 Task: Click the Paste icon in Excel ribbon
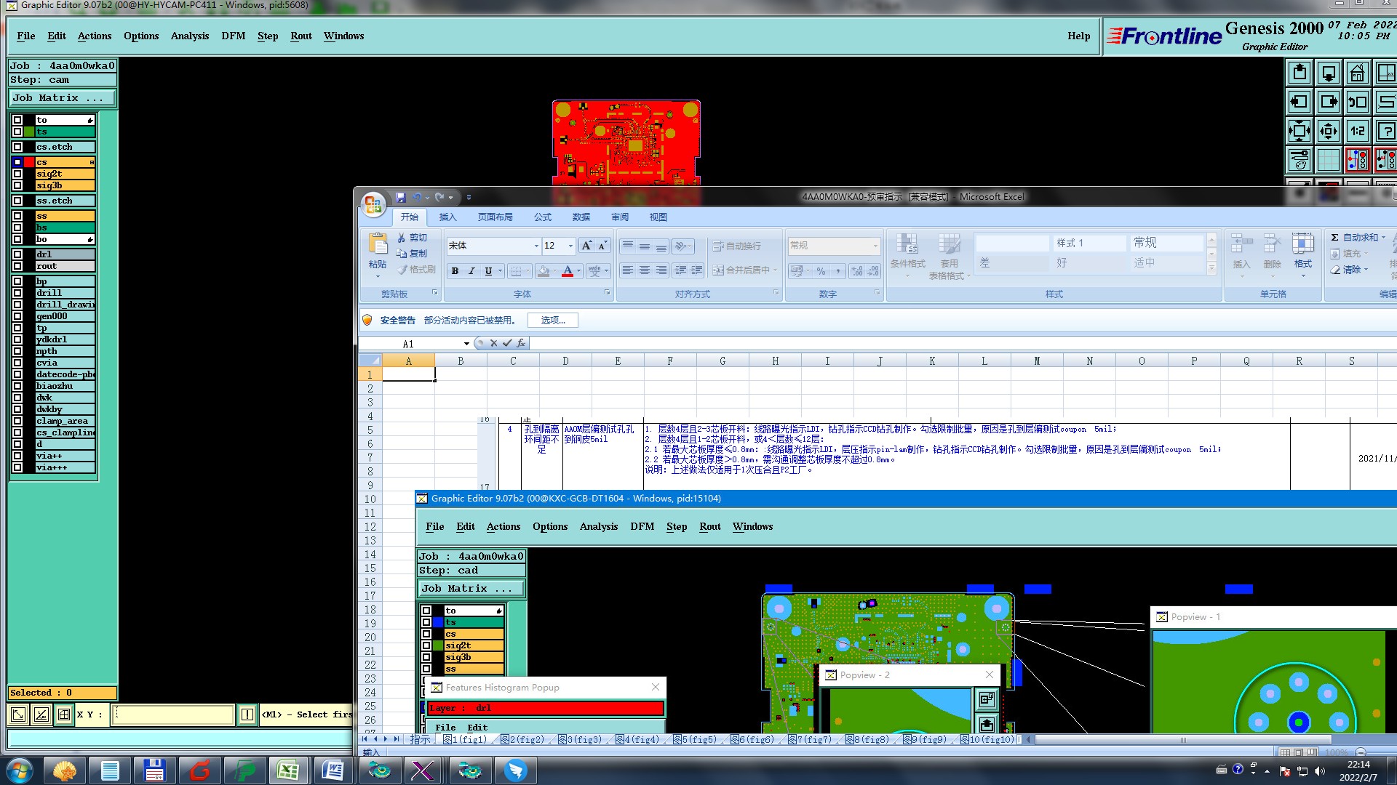[378, 244]
